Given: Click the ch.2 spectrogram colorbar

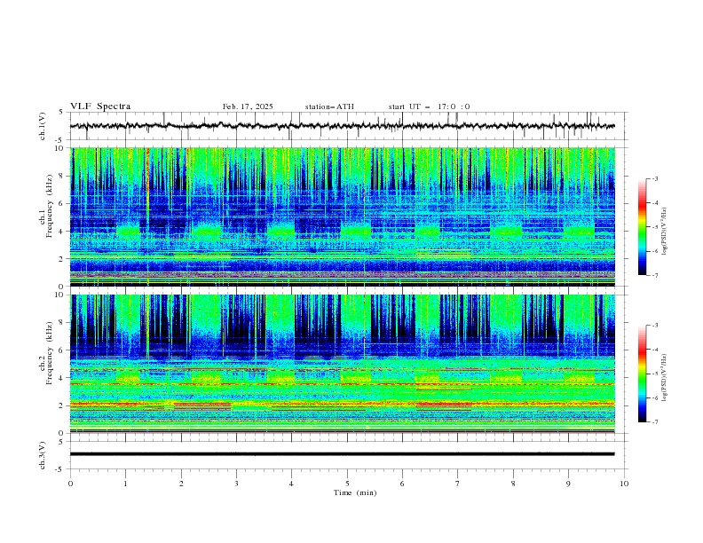Looking at the screenshot, I should tap(642, 374).
